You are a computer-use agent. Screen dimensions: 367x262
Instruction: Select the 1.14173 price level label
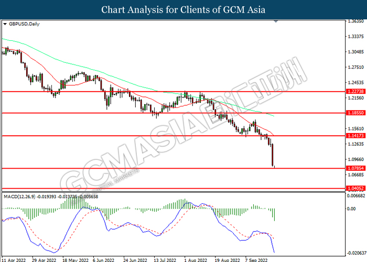pos(355,136)
